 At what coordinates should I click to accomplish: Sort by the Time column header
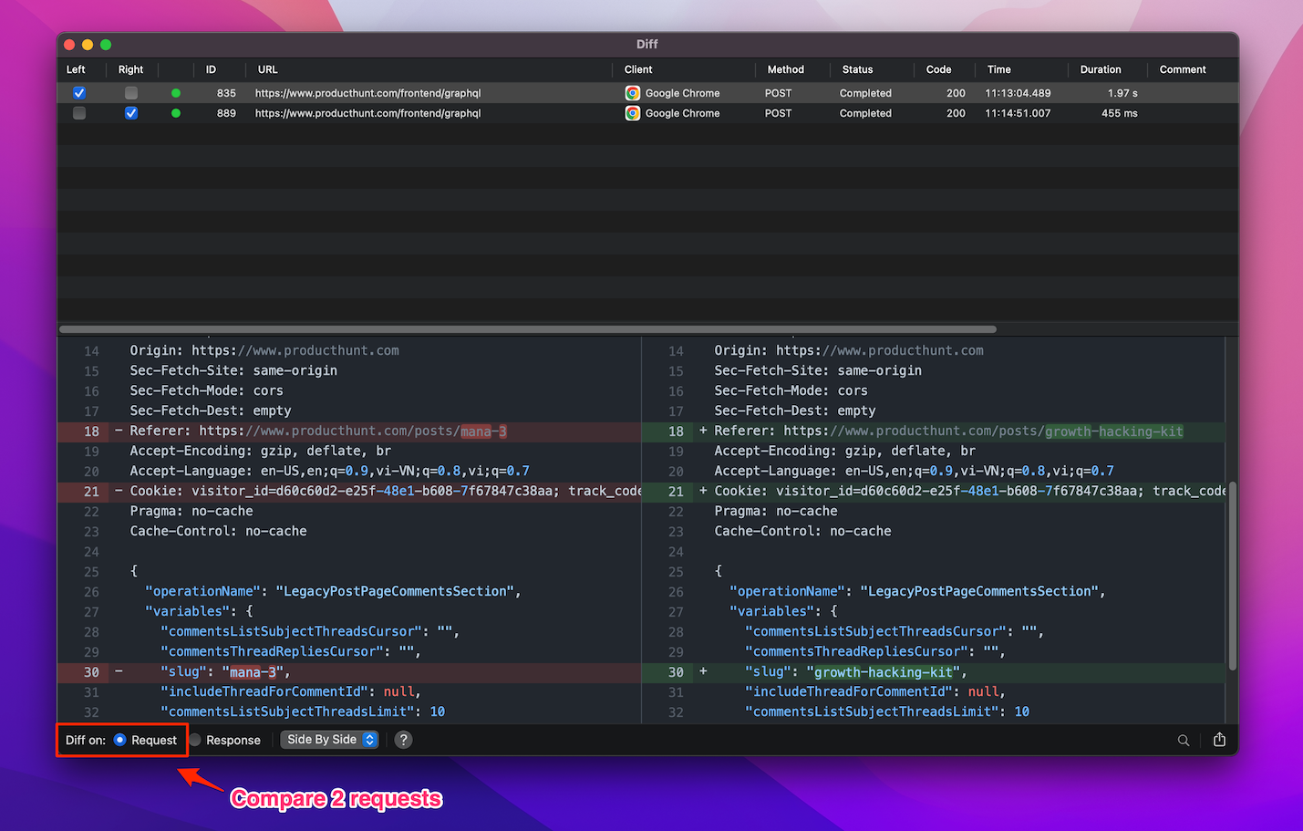tap(998, 69)
